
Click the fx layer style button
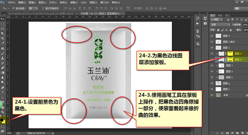coord(222,133)
